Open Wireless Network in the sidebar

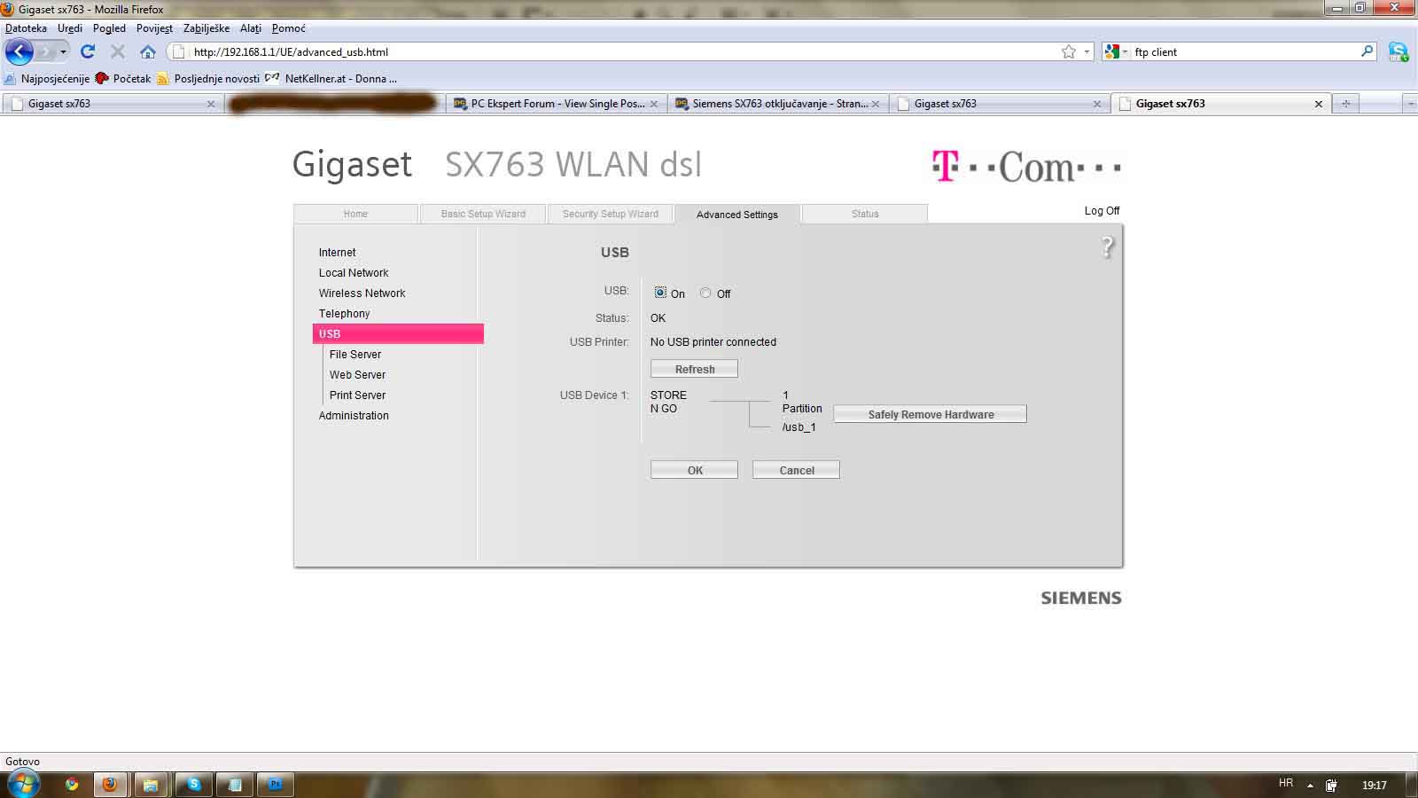coord(362,293)
